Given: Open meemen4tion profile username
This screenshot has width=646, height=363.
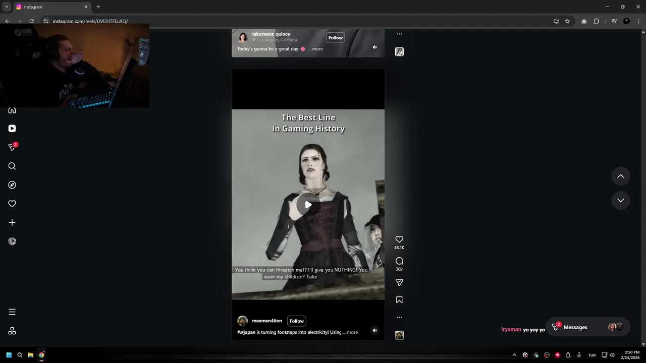Looking at the screenshot, I should [x=267, y=321].
